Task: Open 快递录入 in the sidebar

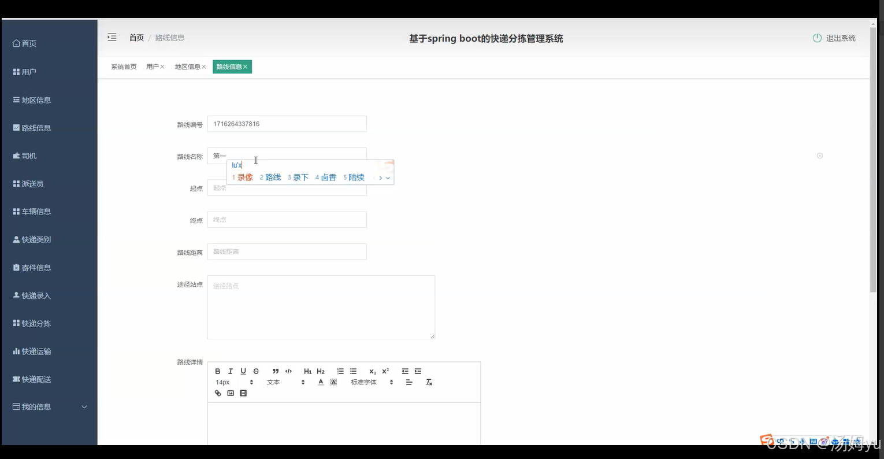Action: [49, 295]
